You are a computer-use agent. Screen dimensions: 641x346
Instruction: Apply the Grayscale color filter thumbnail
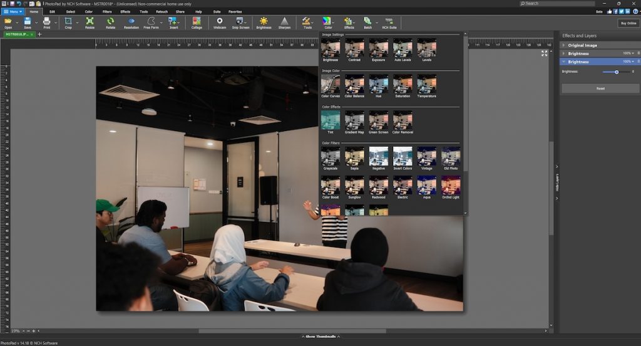tap(331, 159)
